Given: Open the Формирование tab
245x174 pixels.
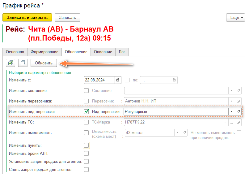Looking at the screenshot, I should pyautogui.click(x=44, y=52).
